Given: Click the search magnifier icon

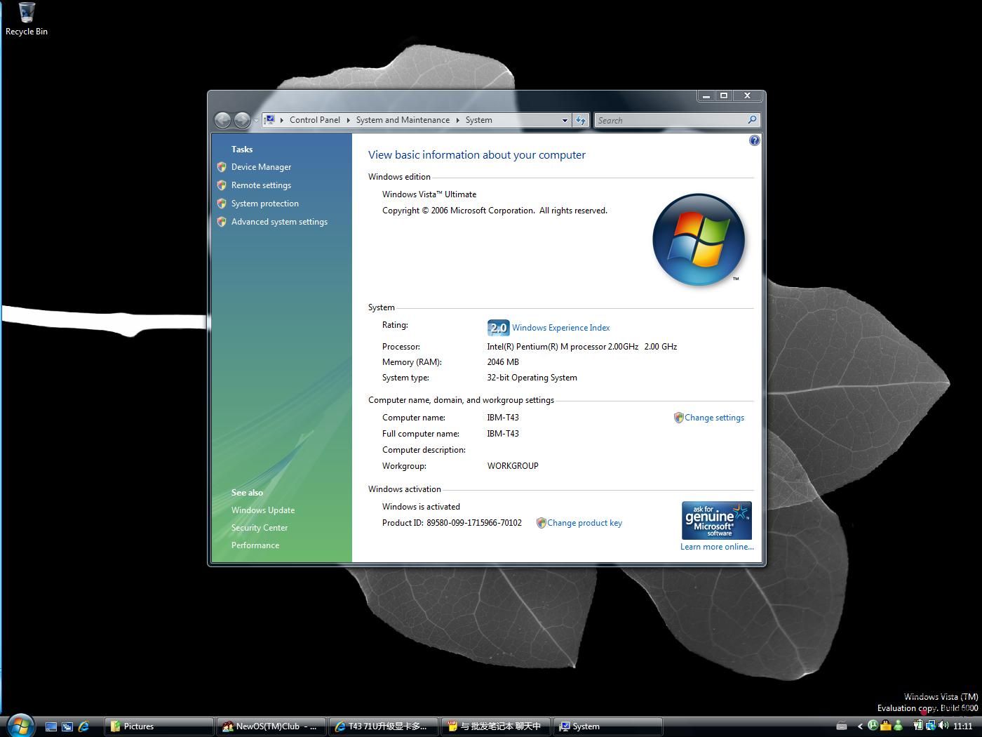Looking at the screenshot, I should (752, 120).
